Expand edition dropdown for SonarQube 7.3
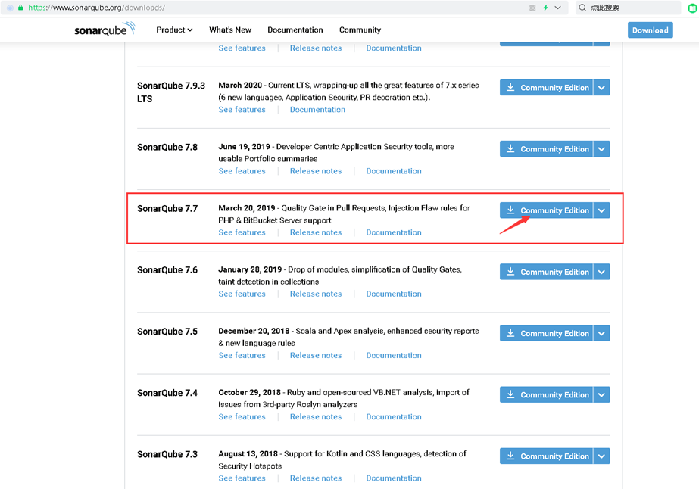This screenshot has height=489, width=699. (602, 456)
